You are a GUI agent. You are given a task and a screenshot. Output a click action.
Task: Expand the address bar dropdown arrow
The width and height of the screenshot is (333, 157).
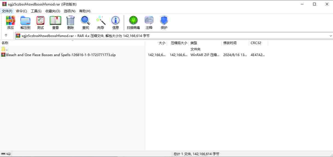click(331, 36)
